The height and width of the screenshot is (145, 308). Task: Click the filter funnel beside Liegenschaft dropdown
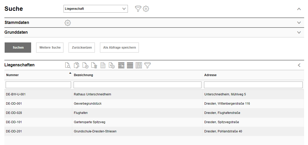(138, 9)
